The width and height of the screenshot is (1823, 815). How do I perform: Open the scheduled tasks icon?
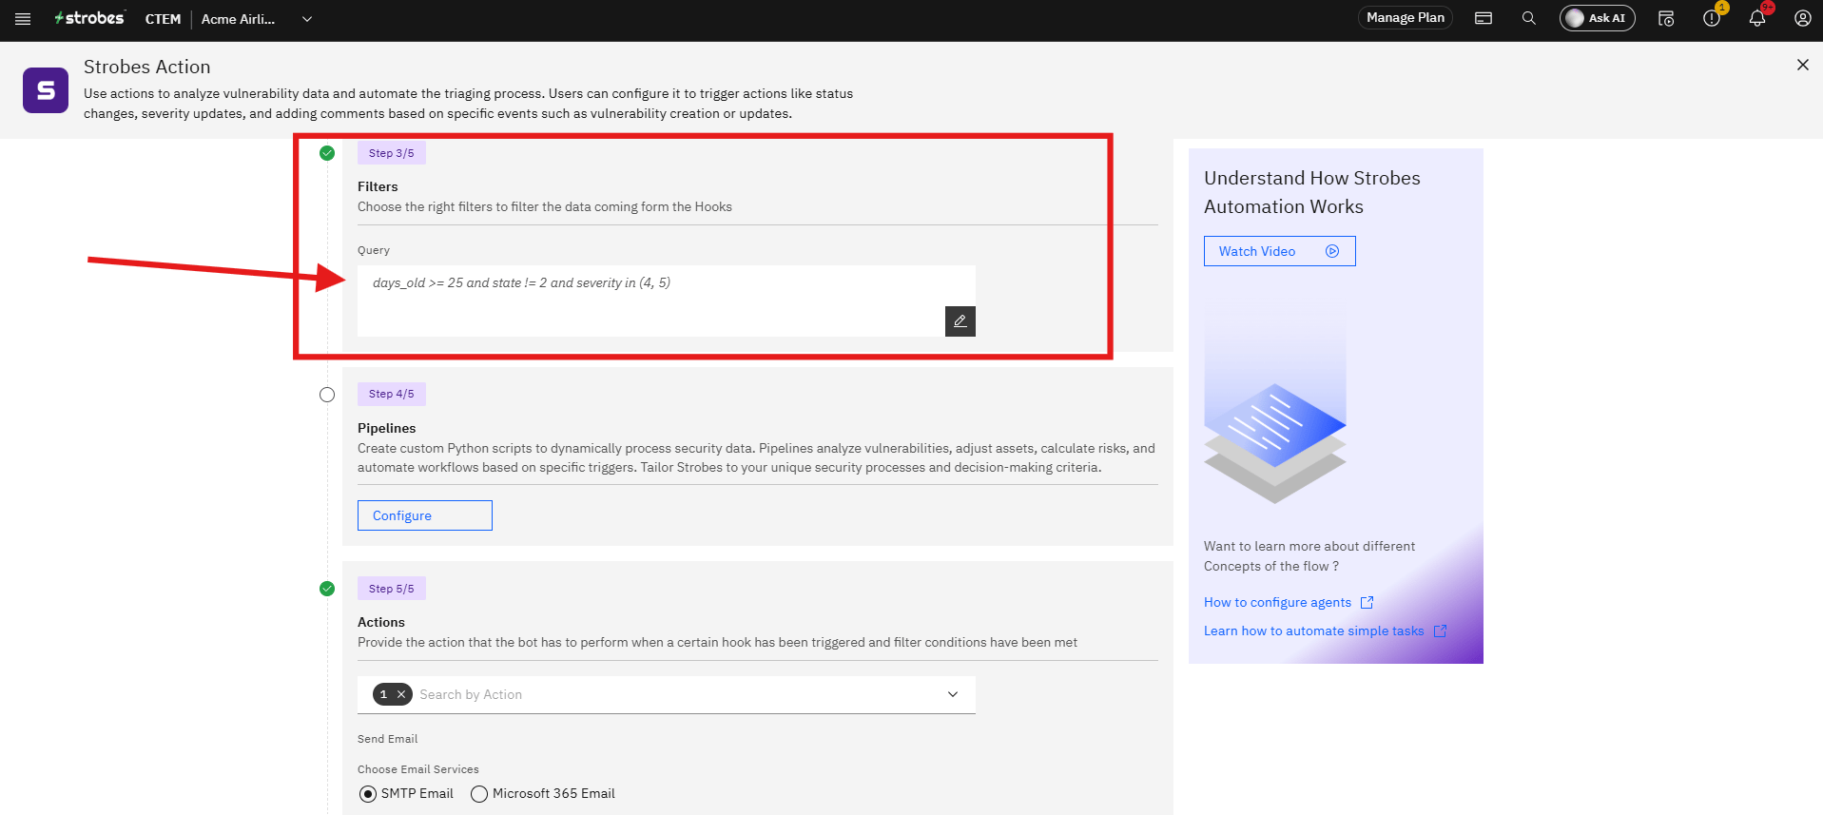click(x=1666, y=18)
